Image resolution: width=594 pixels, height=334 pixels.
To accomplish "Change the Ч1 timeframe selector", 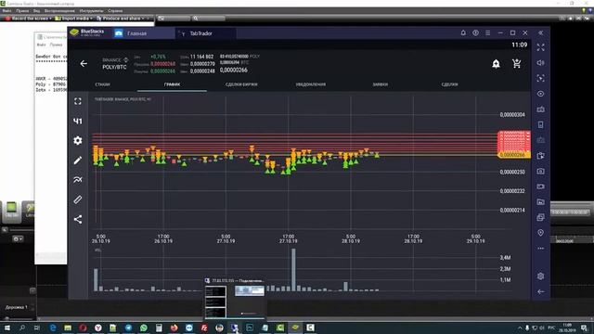I will (78, 122).
